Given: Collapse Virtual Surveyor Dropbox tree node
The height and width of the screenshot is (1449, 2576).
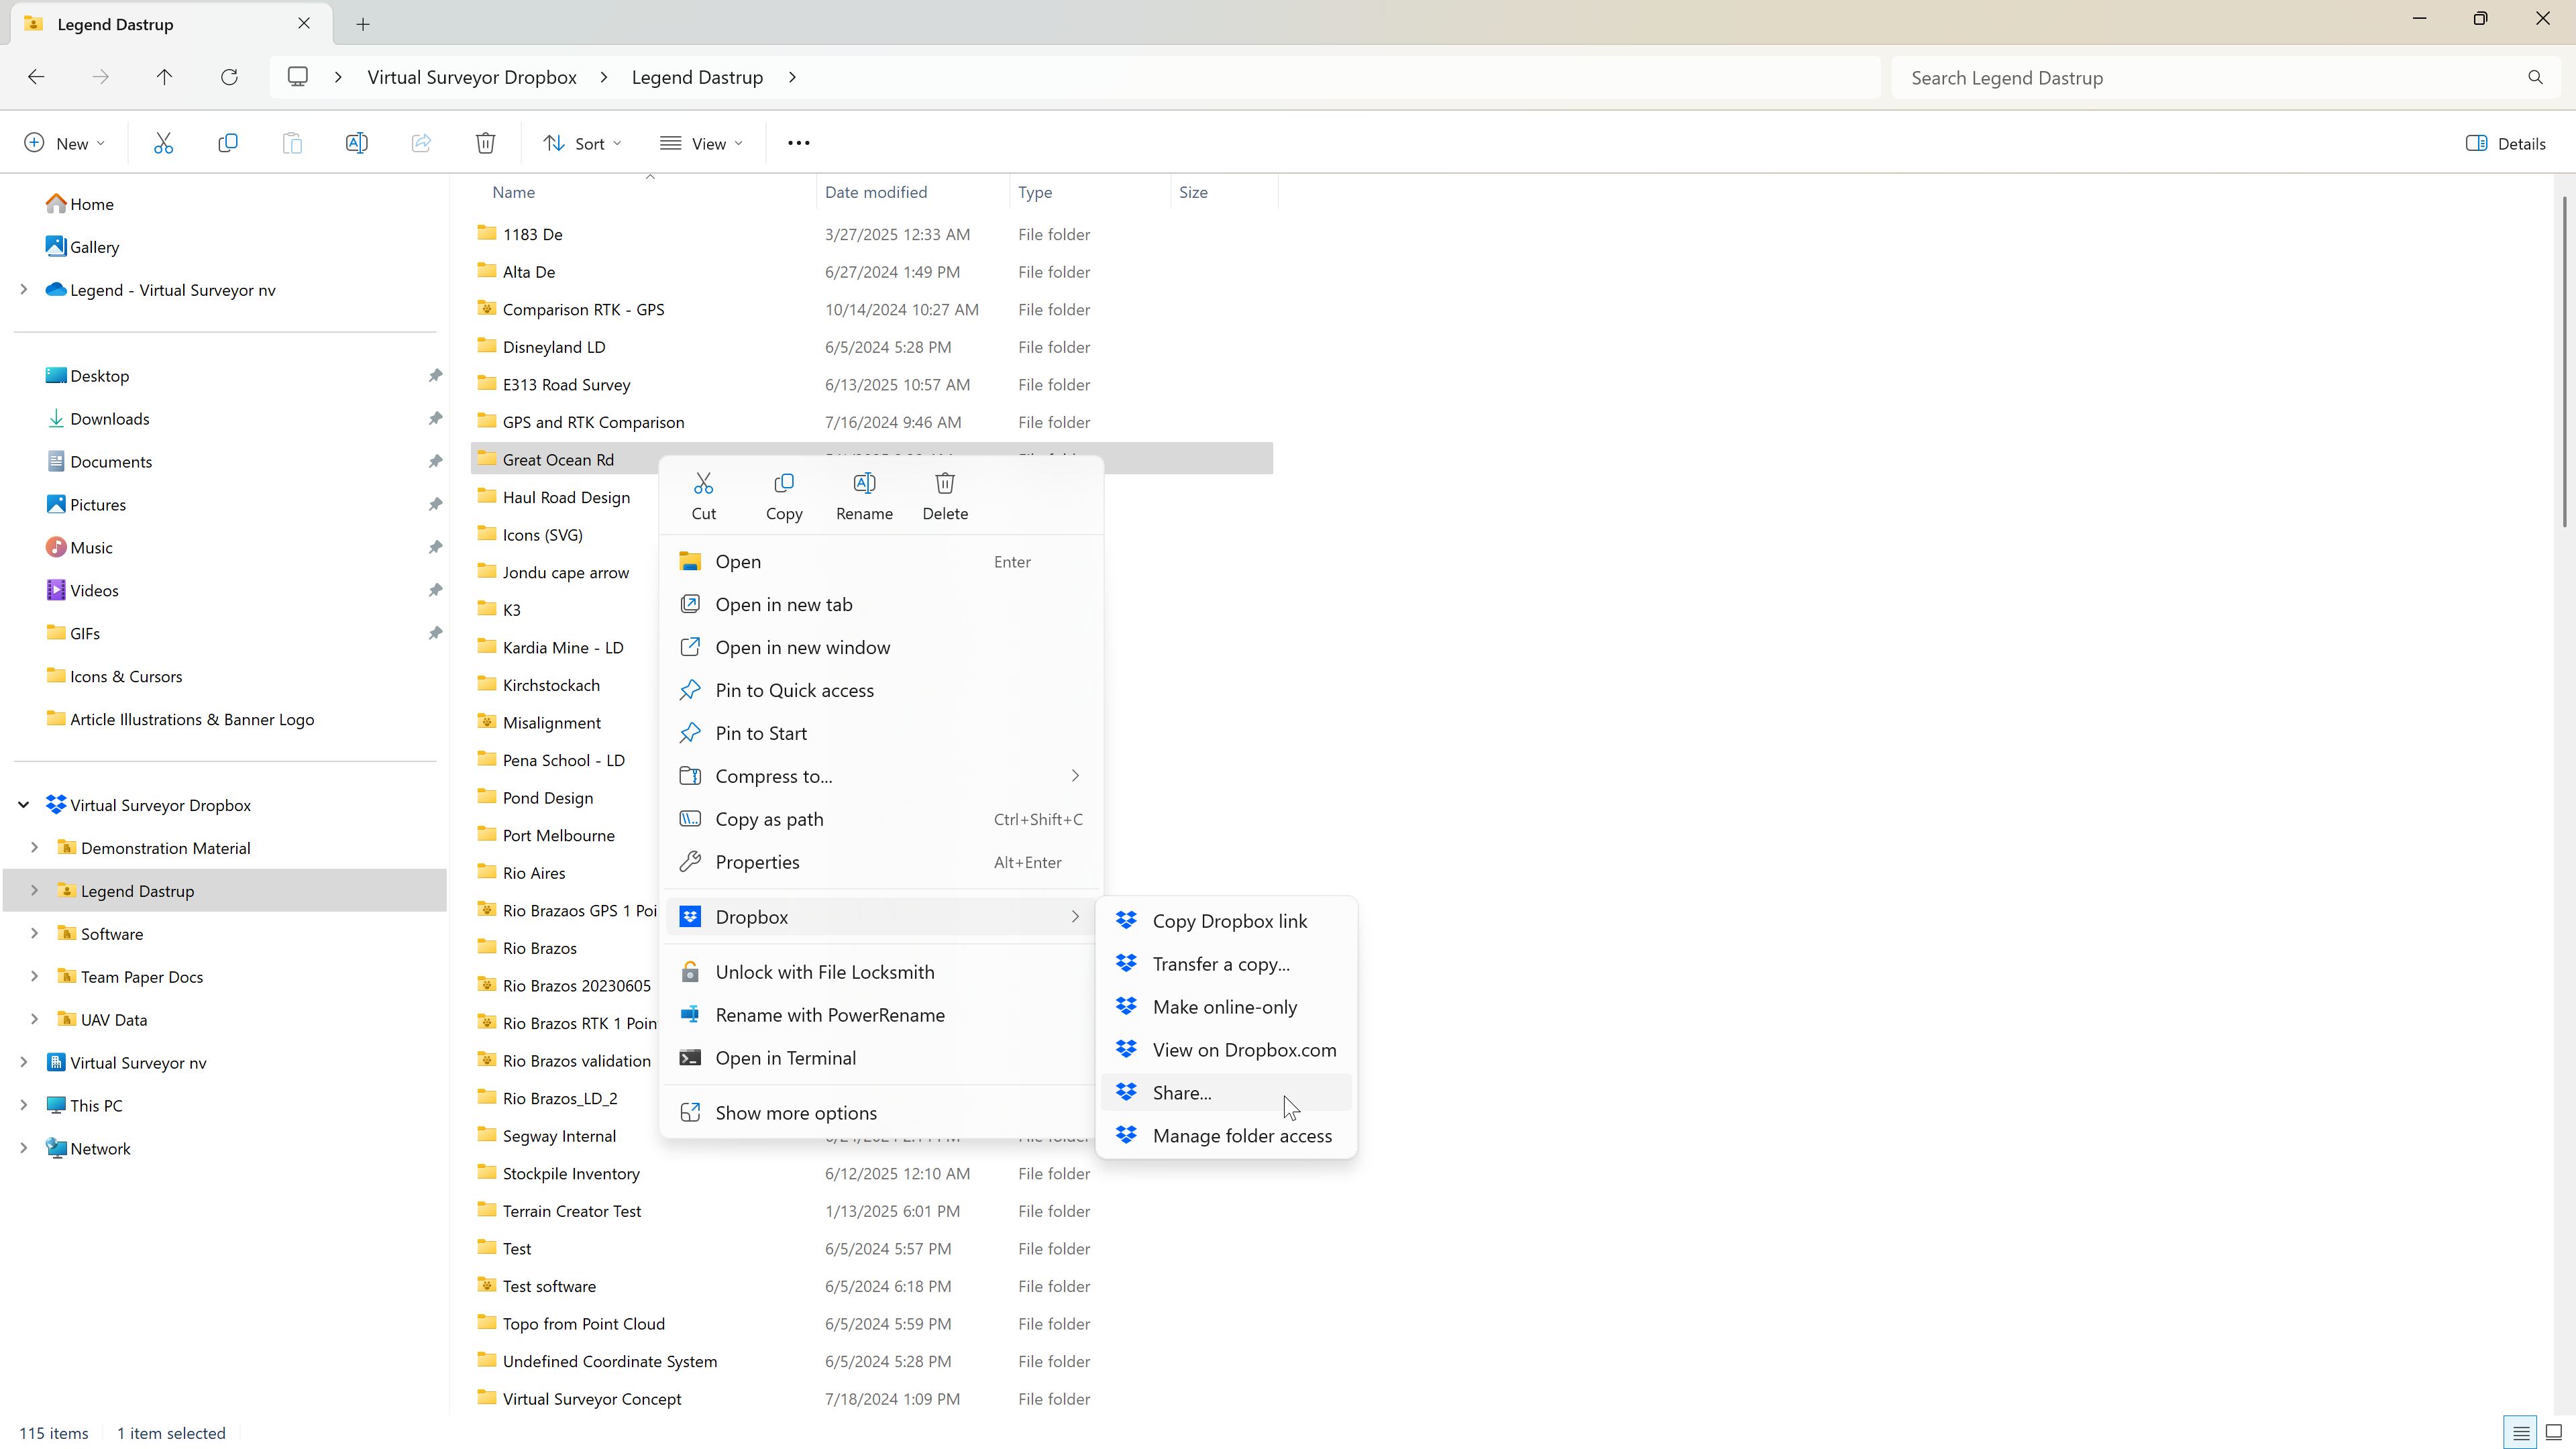Looking at the screenshot, I should coord(23,805).
